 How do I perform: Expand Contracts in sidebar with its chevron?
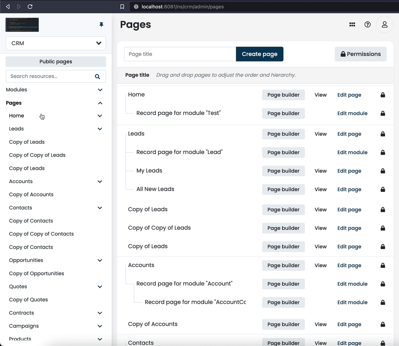coord(100,313)
